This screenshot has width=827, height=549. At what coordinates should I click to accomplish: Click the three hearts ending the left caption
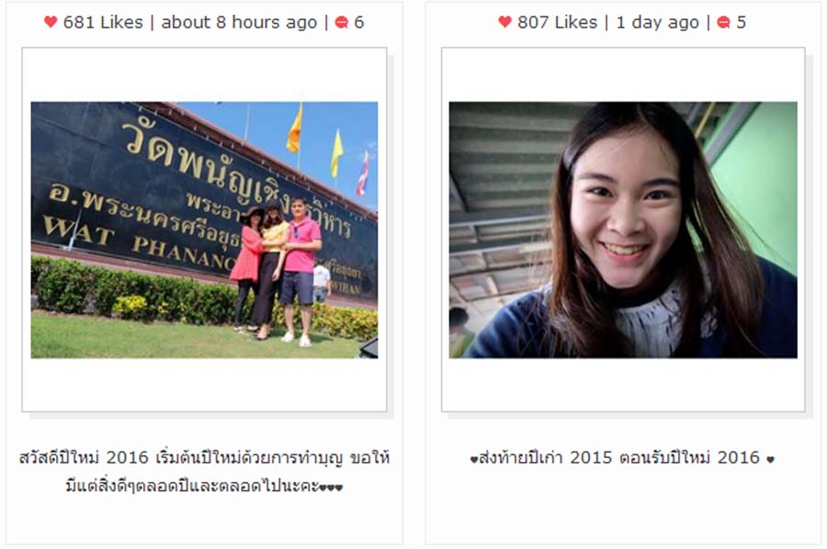tap(331, 487)
